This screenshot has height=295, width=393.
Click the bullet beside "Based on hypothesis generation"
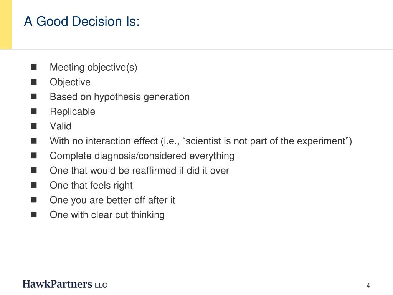pyautogui.click(x=34, y=96)
